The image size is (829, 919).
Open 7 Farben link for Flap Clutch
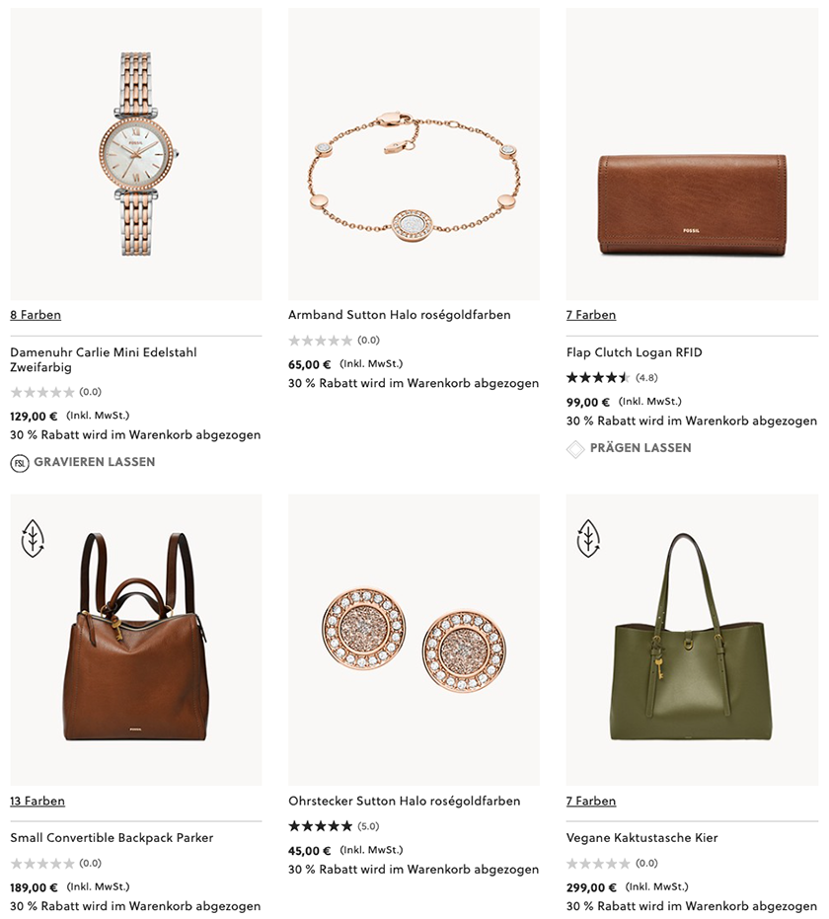coord(591,315)
